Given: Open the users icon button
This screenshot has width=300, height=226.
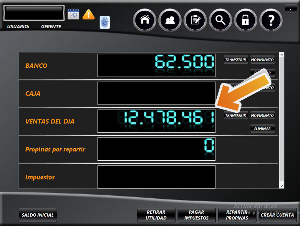Looking at the screenshot, I should pyautogui.click(x=170, y=20).
